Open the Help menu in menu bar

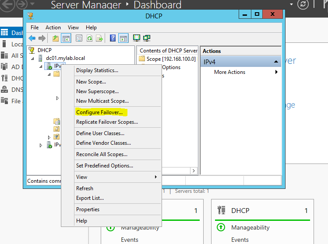pos(91,28)
